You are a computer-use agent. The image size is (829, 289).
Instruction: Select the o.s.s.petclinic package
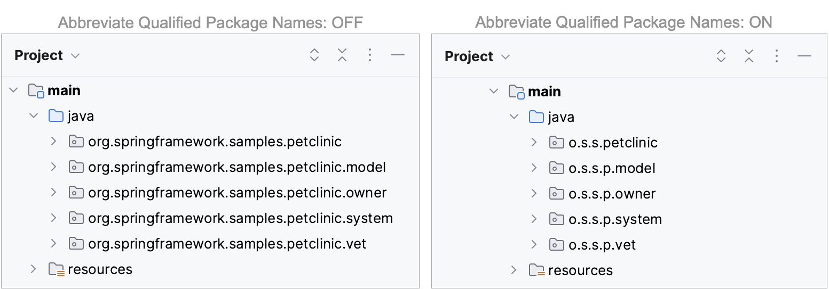point(613,143)
